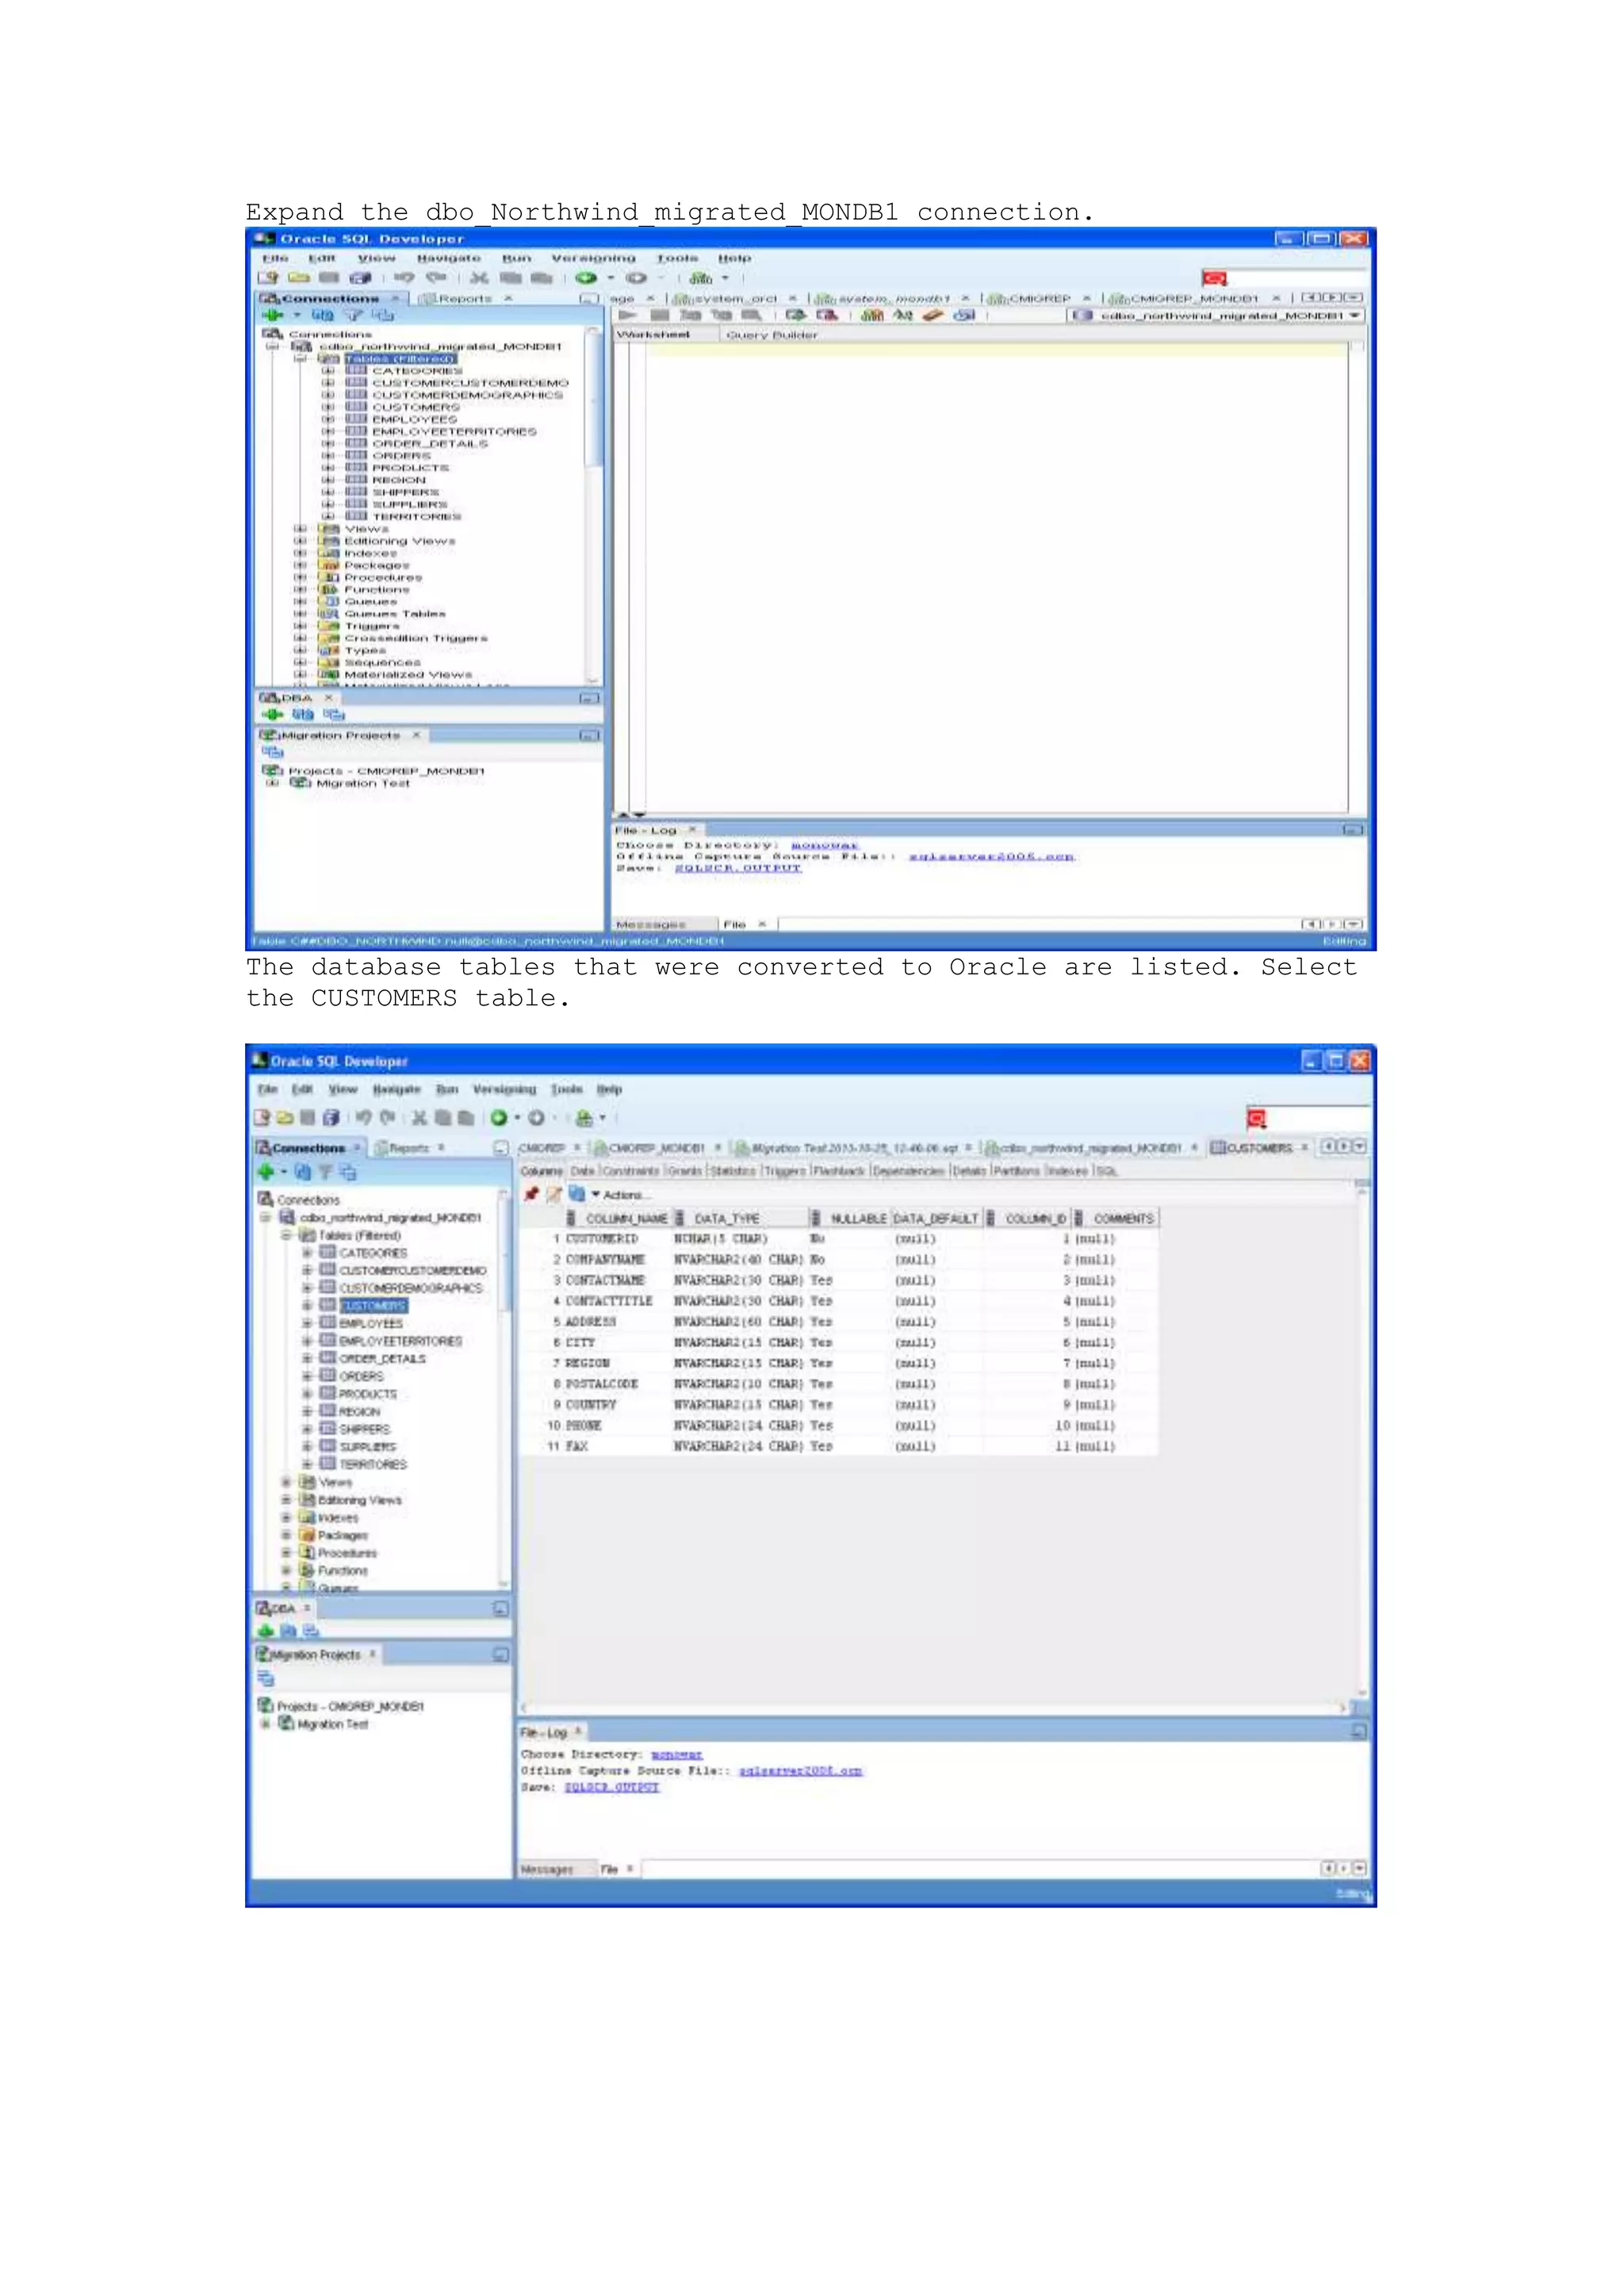
Task: Click Run Statement play icon in upper worksheet
Action: [628, 315]
